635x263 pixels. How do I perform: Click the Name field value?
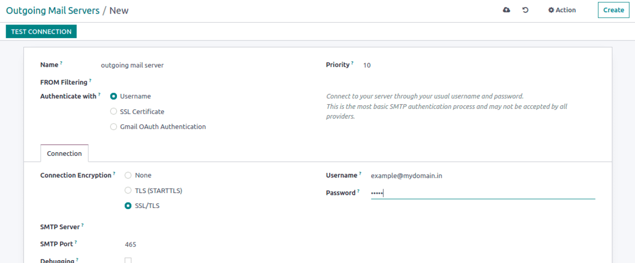coord(132,65)
